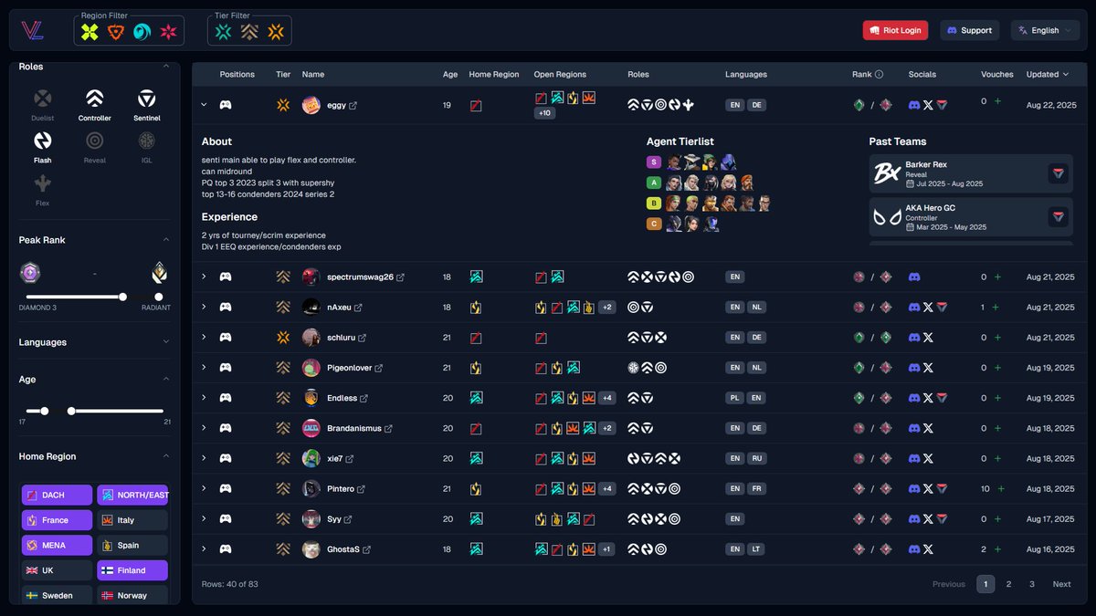This screenshot has width=1096, height=616.
Task: Toggle the Sentinel role filter
Action: coord(146,104)
